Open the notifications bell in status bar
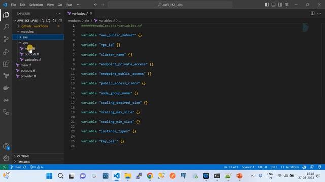Viewport: 325px width, 182px height. tap(319, 167)
